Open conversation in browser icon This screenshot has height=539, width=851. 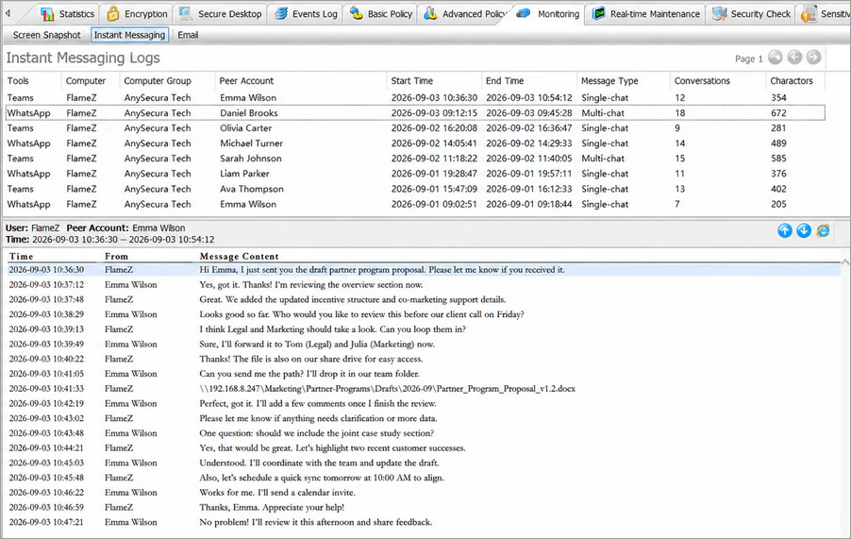click(x=824, y=230)
